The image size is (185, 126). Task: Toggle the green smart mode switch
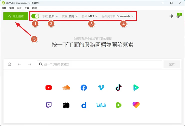click(x=35, y=16)
